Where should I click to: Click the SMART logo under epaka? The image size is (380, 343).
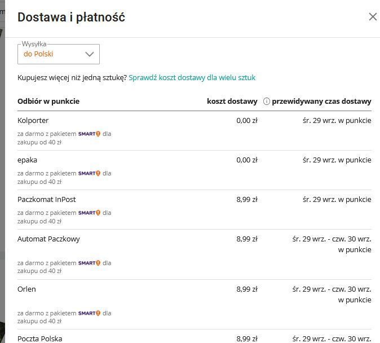click(89, 174)
